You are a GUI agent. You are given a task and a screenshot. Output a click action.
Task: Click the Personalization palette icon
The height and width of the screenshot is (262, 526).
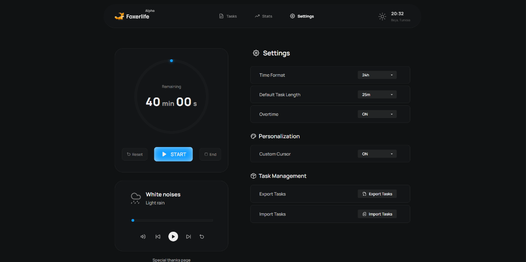tap(253, 136)
